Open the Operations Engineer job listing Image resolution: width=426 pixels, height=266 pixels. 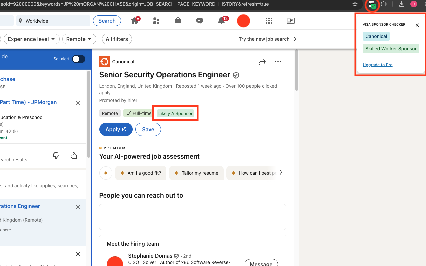(x=20, y=206)
